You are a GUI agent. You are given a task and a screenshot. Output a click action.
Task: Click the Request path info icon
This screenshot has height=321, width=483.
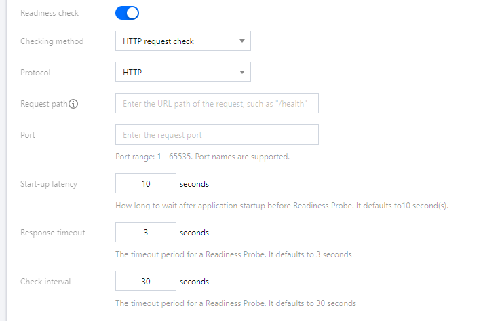74,104
